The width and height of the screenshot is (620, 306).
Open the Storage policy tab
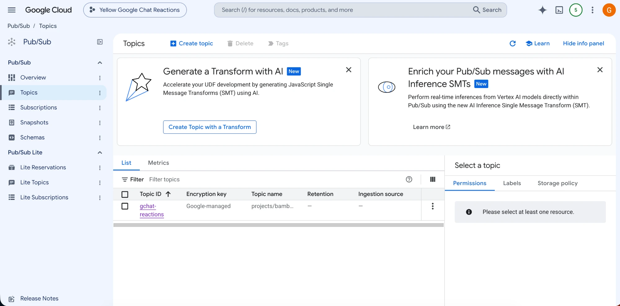pyautogui.click(x=557, y=183)
